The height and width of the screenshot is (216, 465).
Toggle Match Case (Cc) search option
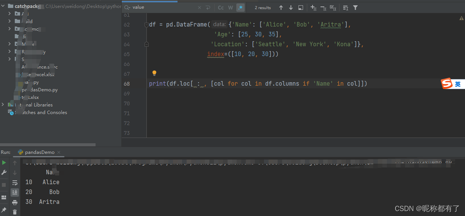221,8
